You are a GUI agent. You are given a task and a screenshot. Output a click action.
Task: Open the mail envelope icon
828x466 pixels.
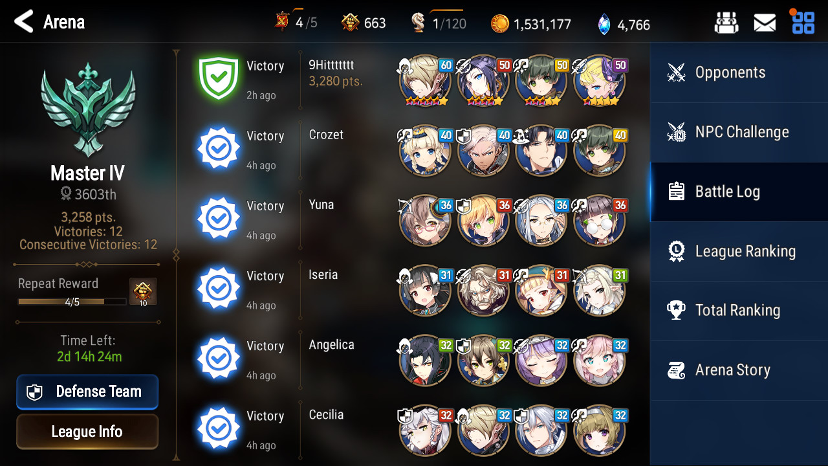[765, 23]
